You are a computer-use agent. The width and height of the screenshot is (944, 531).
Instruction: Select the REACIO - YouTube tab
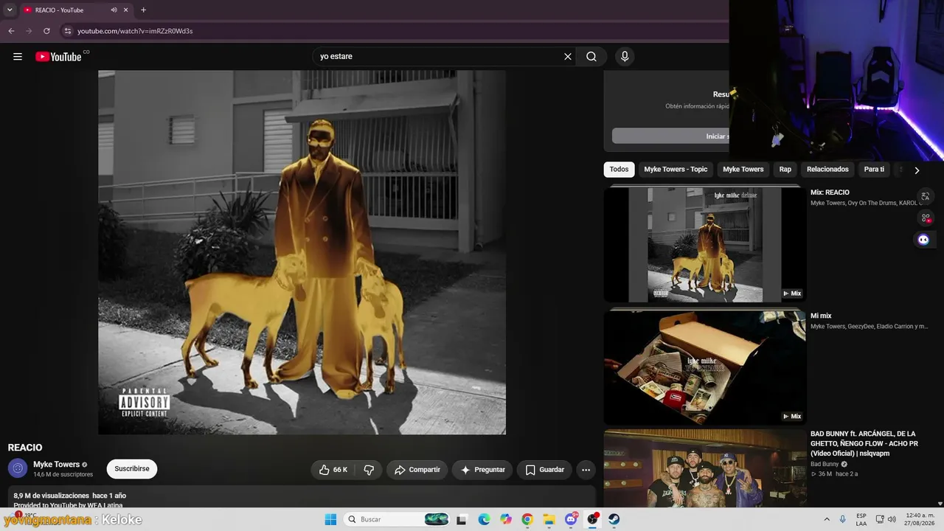pos(76,10)
